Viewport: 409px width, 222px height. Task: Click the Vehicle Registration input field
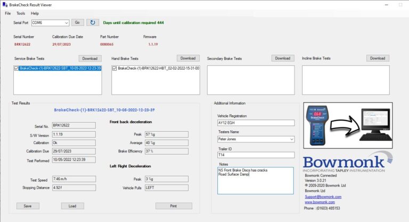[x=255, y=123]
